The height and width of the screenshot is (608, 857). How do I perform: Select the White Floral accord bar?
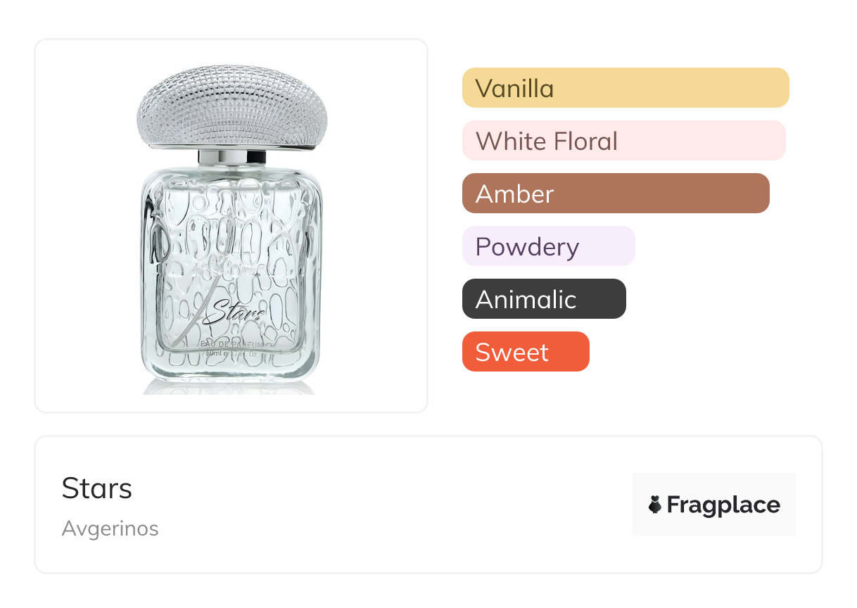[623, 141]
